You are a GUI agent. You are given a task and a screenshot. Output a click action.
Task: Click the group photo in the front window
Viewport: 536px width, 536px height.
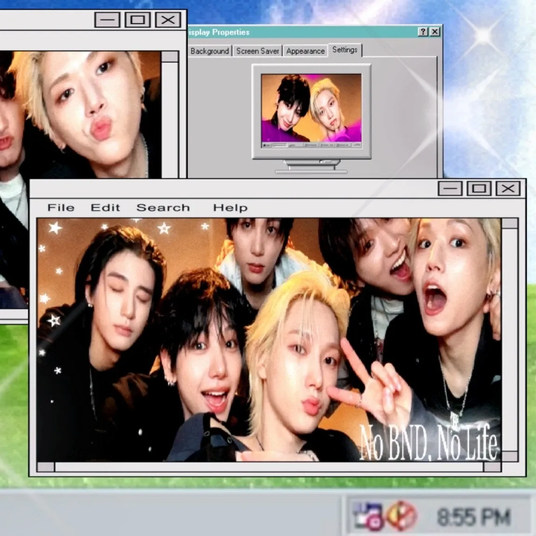click(269, 340)
